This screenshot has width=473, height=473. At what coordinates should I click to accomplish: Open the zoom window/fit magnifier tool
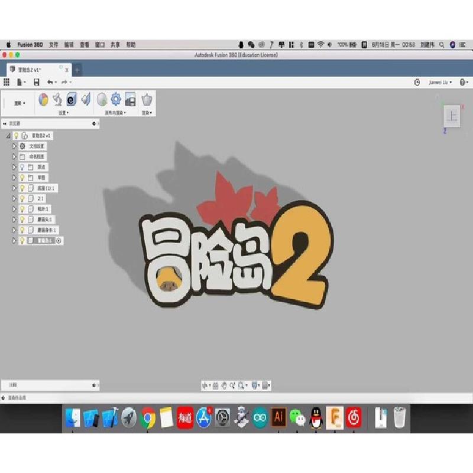point(241,385)
